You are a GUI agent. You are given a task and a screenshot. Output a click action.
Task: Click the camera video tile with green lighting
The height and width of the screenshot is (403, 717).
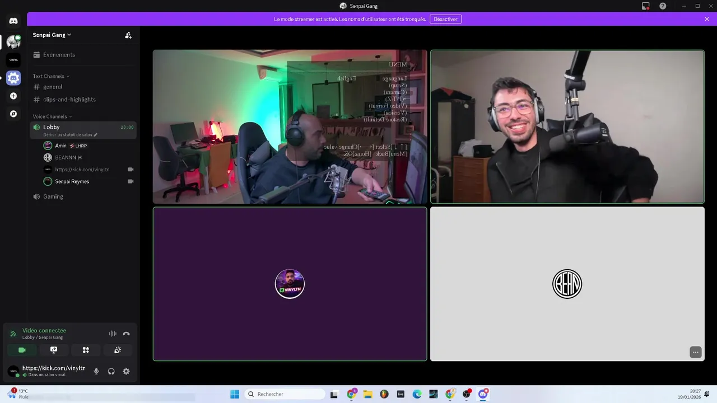tap(290, 126)
